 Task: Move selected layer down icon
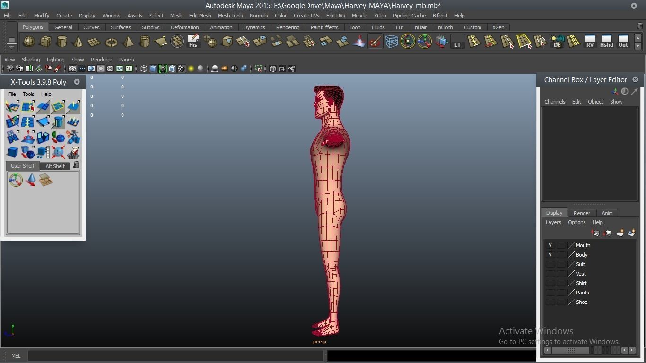coord(608,233)
